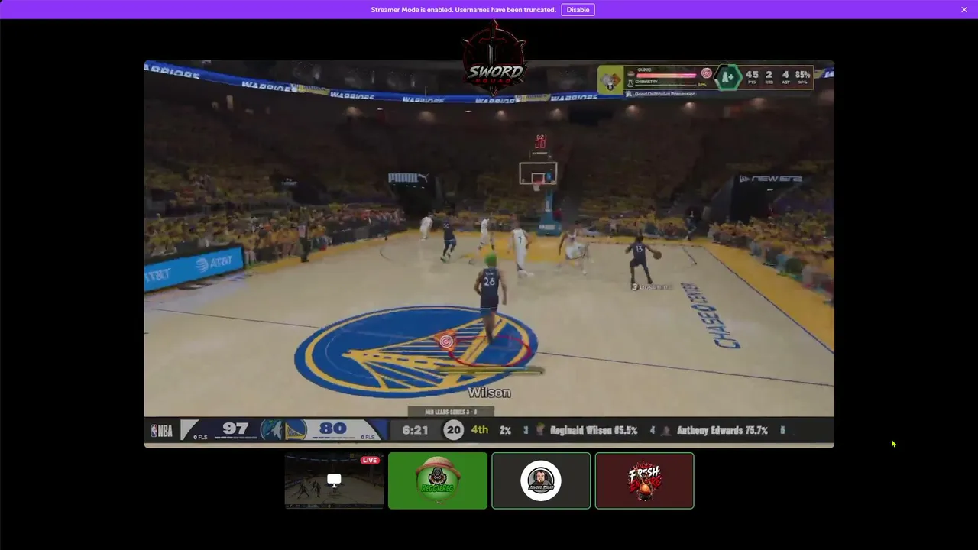Click the Wilson player name label on court
The width and height of the screenshot is (978, 550).
(489, 393)
